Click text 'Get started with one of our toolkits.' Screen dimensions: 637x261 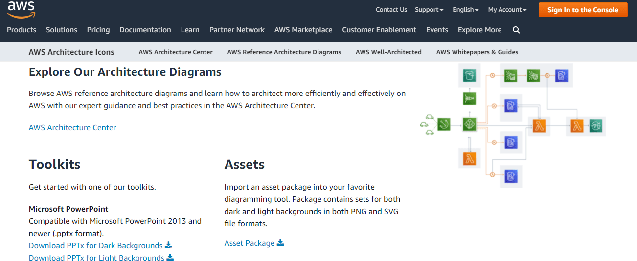(92, 187)
